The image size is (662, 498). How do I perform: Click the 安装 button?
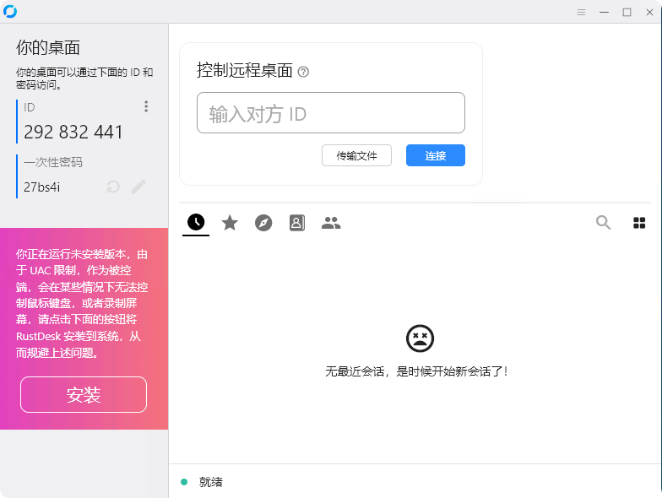[x=84, y=395]
